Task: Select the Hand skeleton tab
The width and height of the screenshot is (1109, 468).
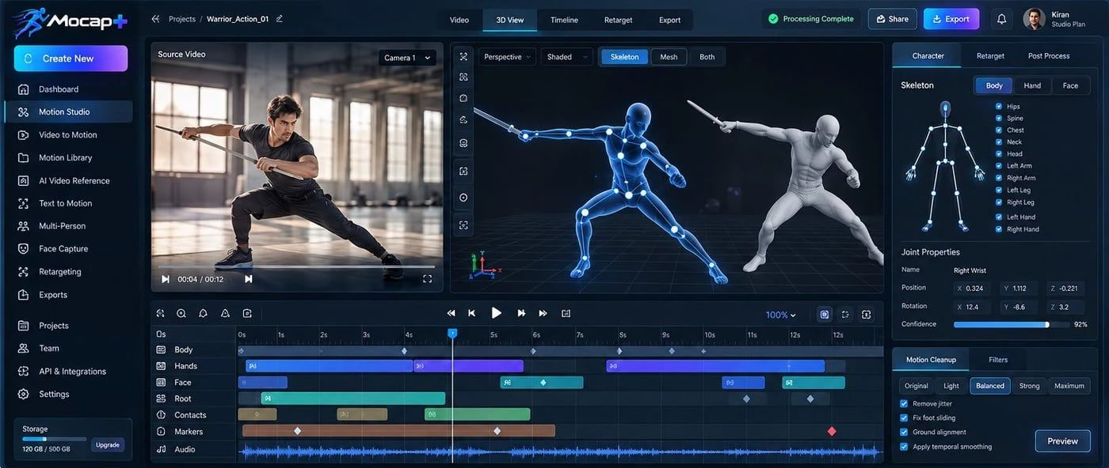Action: 1032,85
